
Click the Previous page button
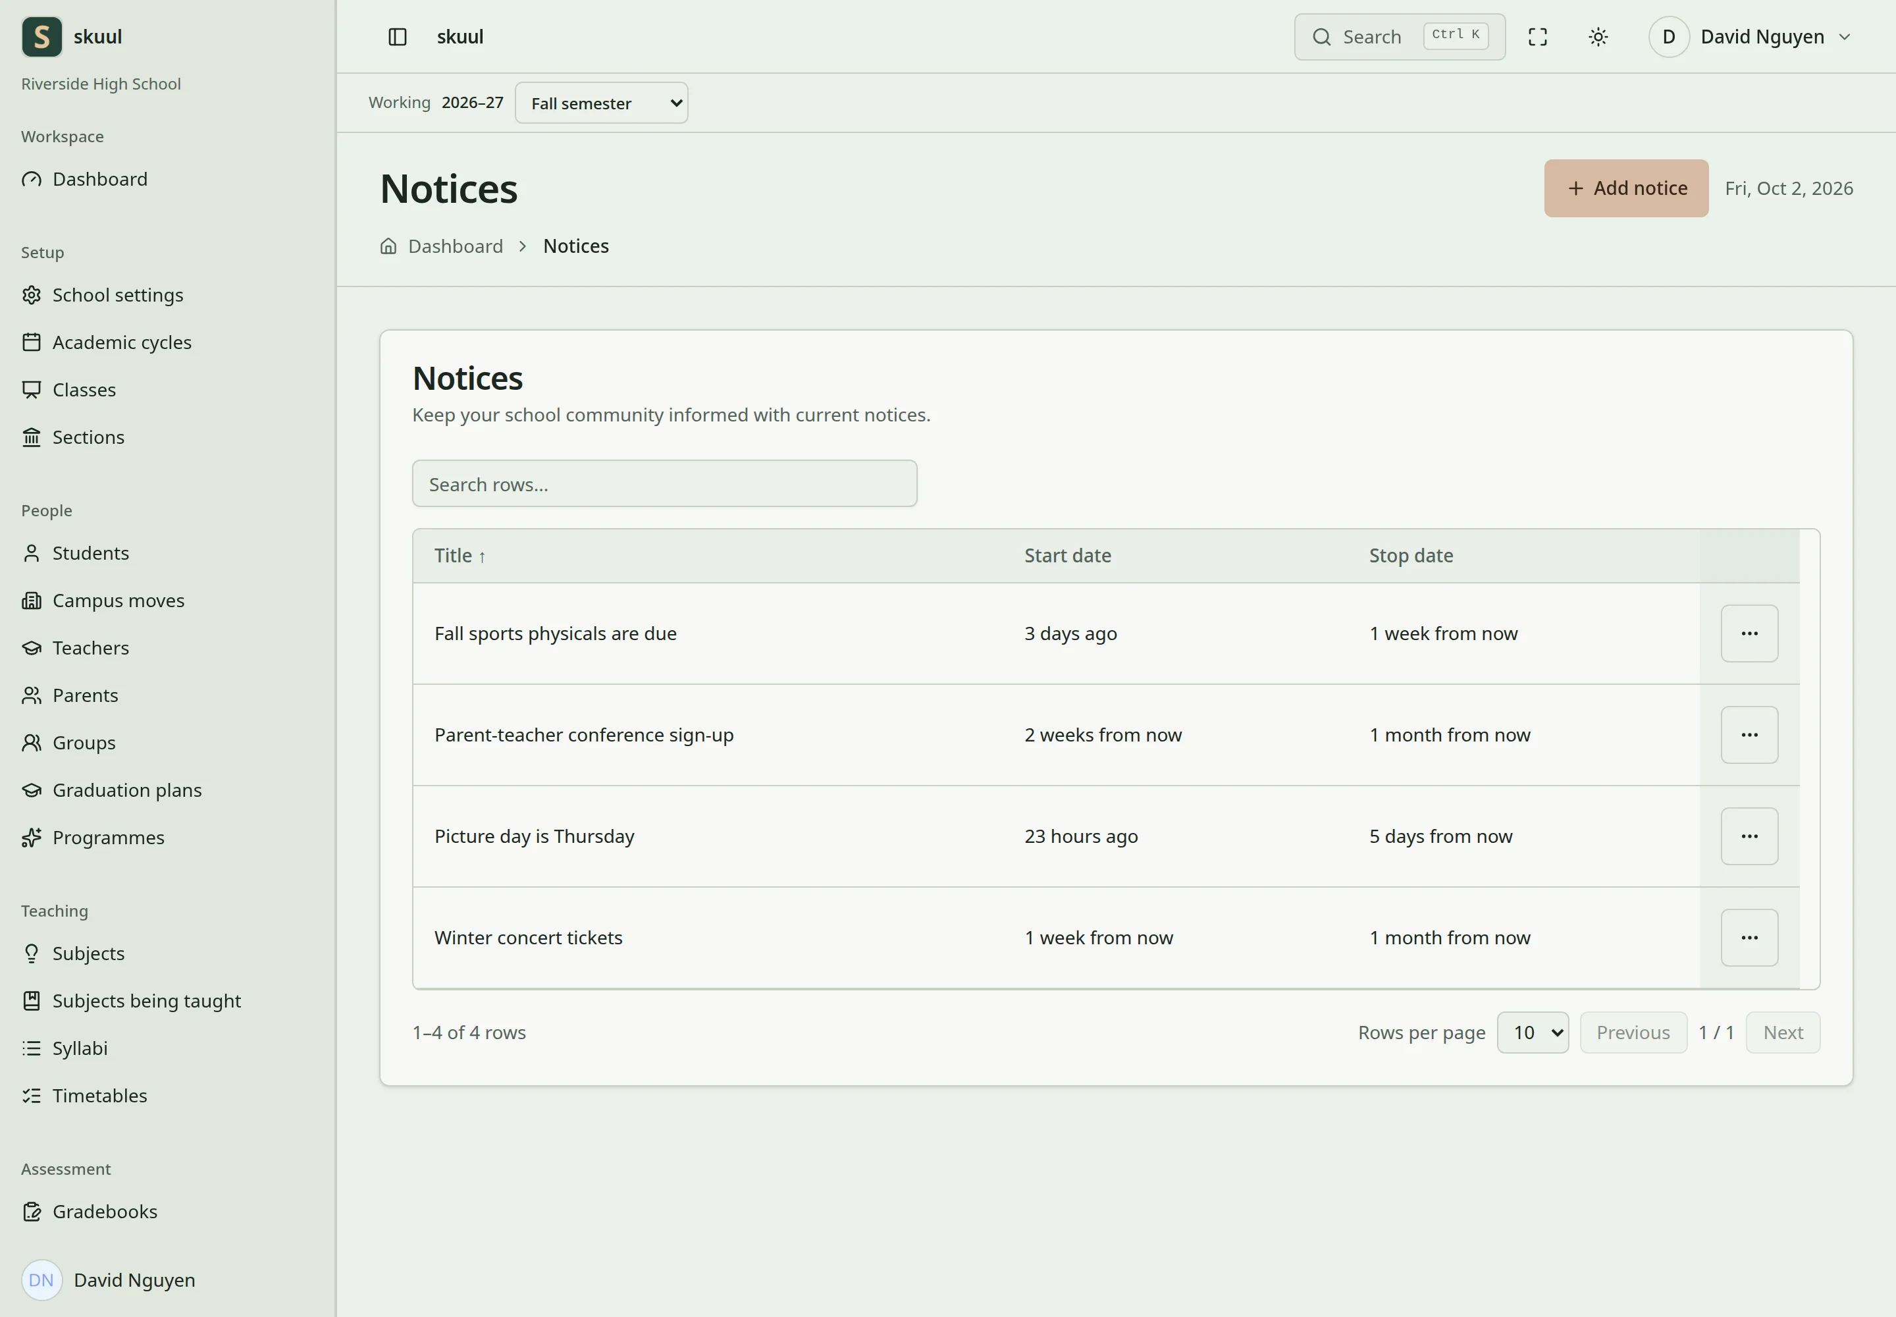click(x=1633, y=1033)
